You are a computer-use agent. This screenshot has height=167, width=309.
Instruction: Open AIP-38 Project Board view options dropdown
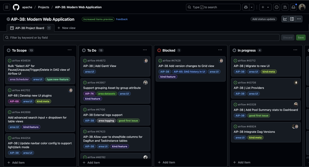[x=49, y=28]
